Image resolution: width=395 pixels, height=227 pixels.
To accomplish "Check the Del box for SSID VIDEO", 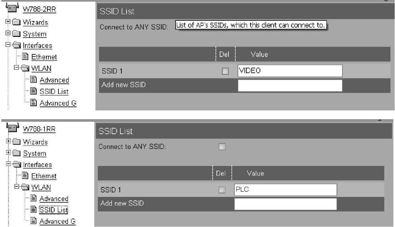I will (x=225, y=71).
